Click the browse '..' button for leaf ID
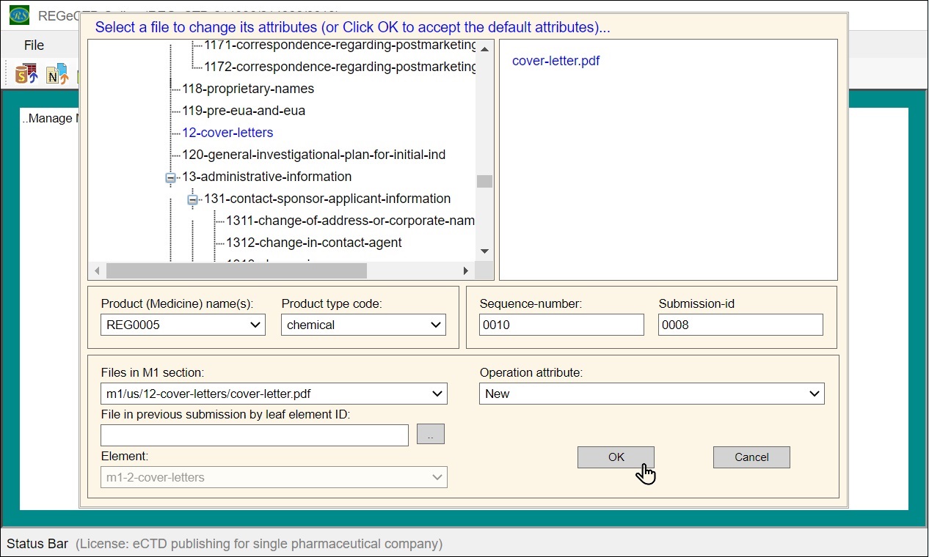This screenshot has width=929, height=557. tap(430, 435)
